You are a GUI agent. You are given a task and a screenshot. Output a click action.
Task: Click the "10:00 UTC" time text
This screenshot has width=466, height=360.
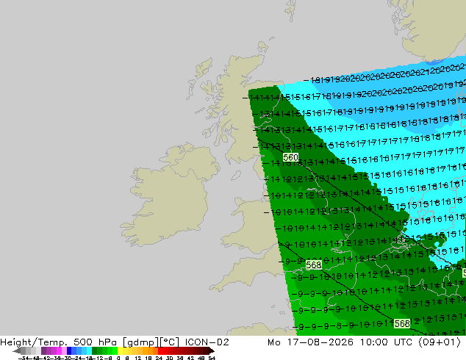pyautogui.click(x=386, y=342)
